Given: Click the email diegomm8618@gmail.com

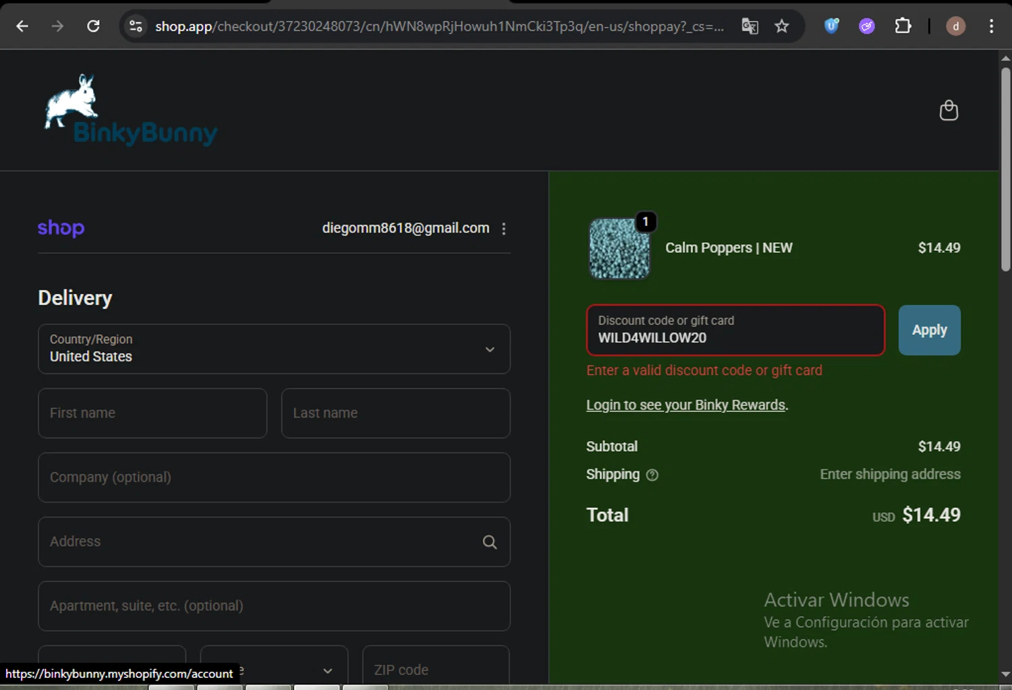Looking at the screenshot, I should pos(405,228).
